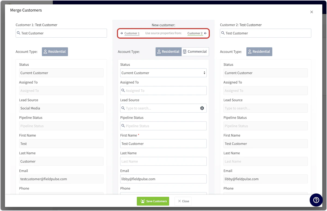The height and width of the screenshot is (211, 327).
Task: Click search icon in center Lead Source field
Action: pos(123,108)
